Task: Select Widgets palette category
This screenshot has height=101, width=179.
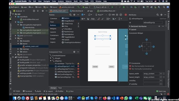Action: coord(53,29)
